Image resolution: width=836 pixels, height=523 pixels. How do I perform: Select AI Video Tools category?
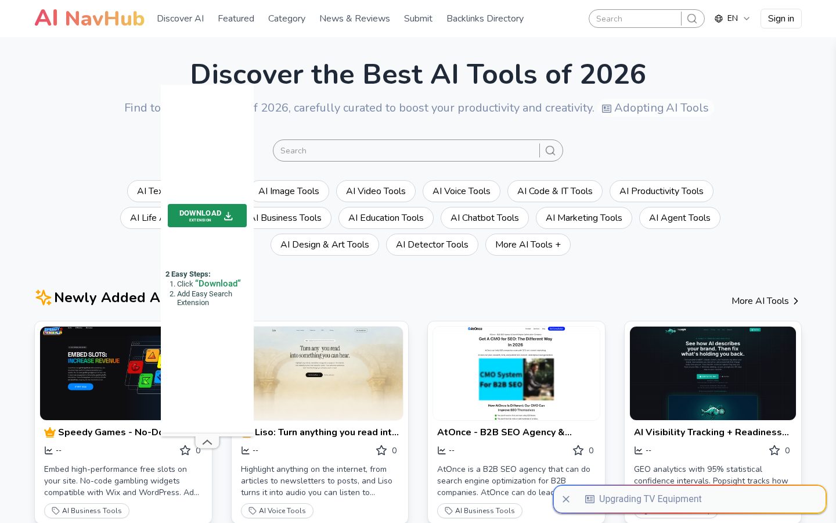pyautogui.click(x=376, y=191)
